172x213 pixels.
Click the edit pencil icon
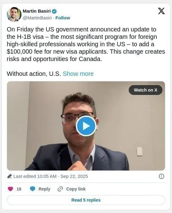pos(10,176)
